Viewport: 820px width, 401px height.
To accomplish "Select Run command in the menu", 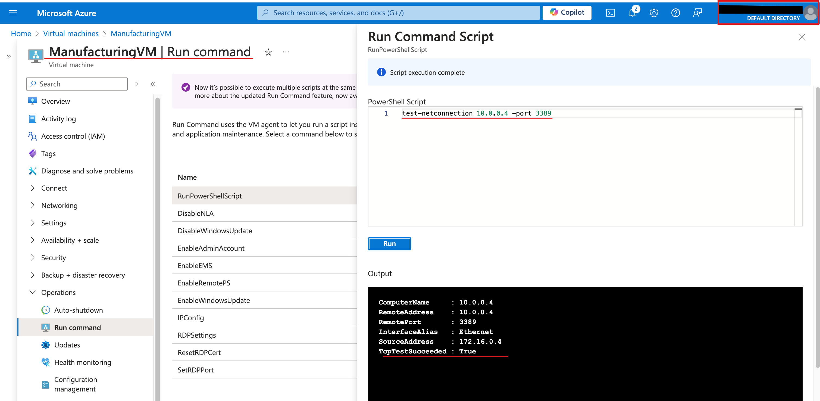I will [86, 327].
